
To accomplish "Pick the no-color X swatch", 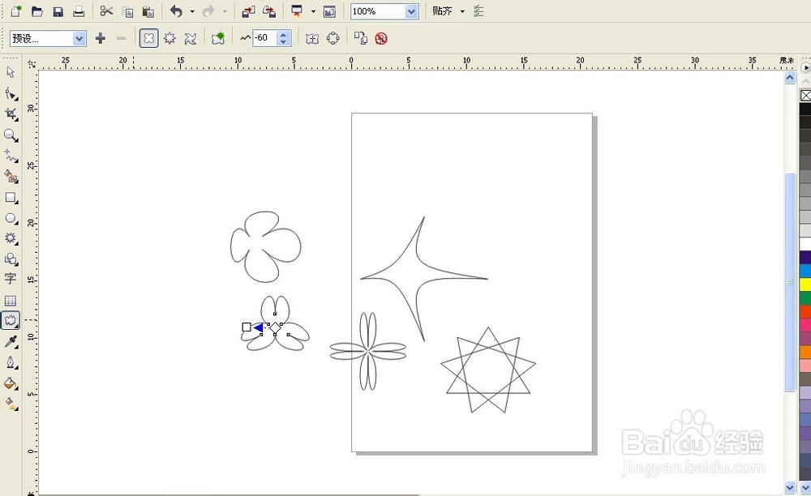I will click(805, 95).
